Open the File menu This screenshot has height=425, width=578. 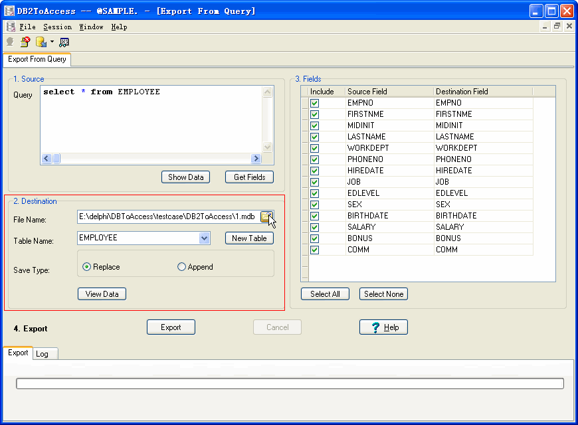(x=28, y=27)
